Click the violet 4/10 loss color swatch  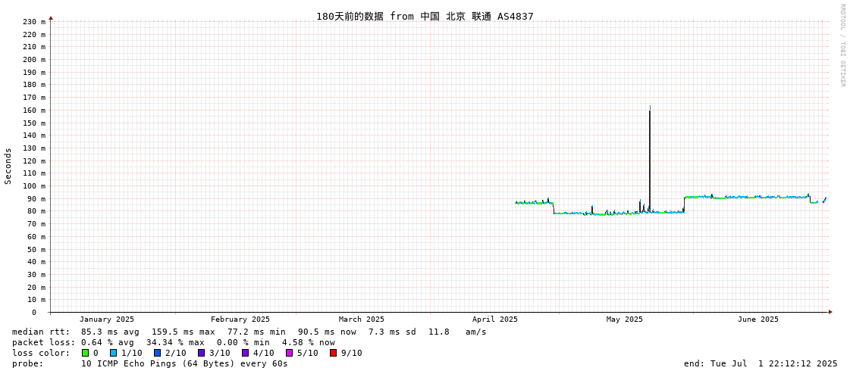tap(245, 353)
